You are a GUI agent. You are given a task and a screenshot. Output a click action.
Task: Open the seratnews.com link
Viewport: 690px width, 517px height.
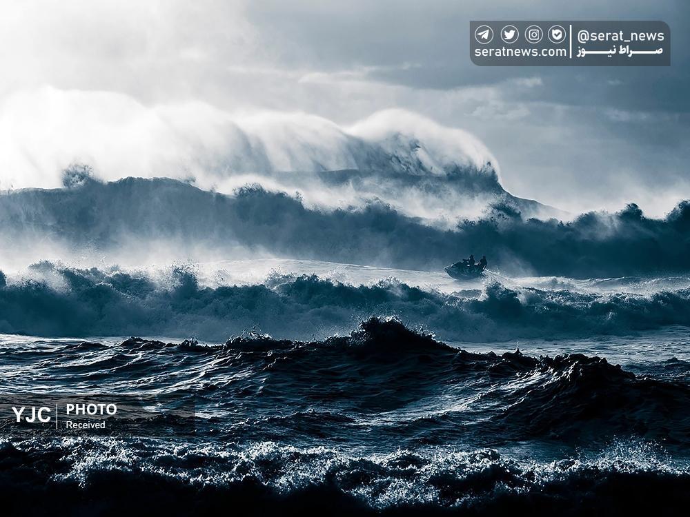520,52
